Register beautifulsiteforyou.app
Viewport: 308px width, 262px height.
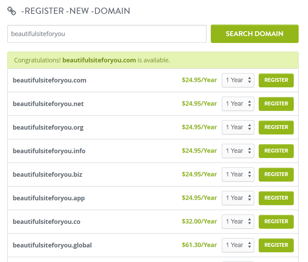coord(276,198)
